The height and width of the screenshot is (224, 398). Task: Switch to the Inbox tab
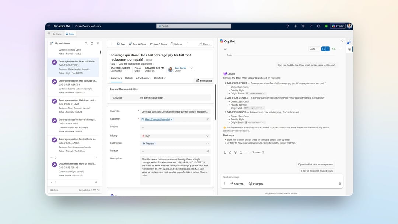(x=70, y=34)
